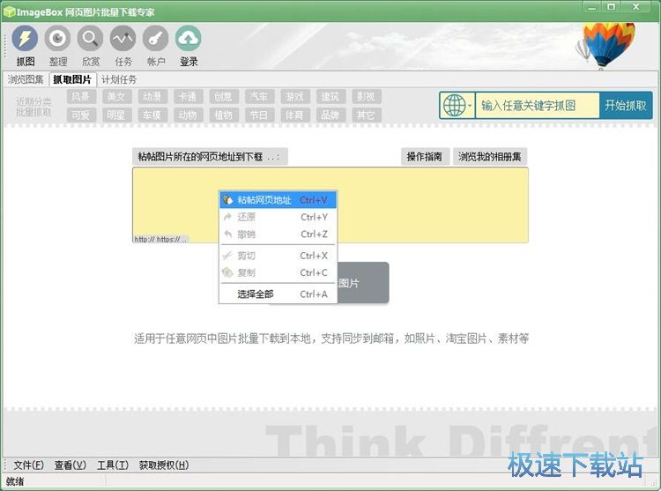Click the 操作指南 guide button
The width and height of the screenshot is (661, 491).
pyautogui.click(x=425, y=157)
